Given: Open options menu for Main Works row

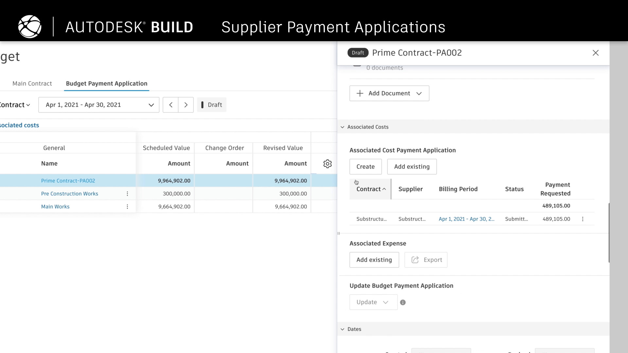Looking at the screenshot, I should [127, 207].
